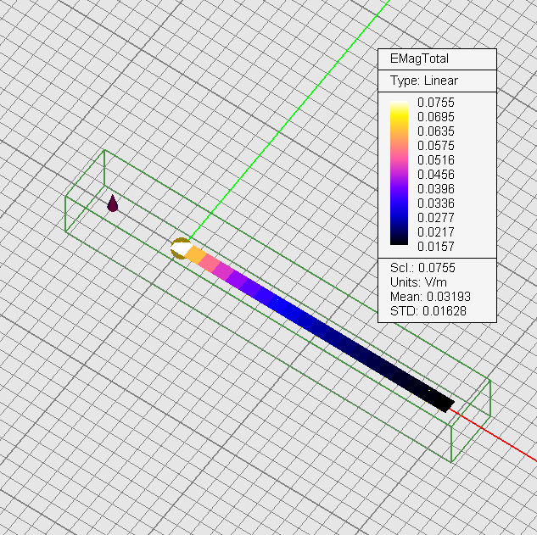
Task: Click the orange segment of the field strip
Action: click(x=195, y=255)
